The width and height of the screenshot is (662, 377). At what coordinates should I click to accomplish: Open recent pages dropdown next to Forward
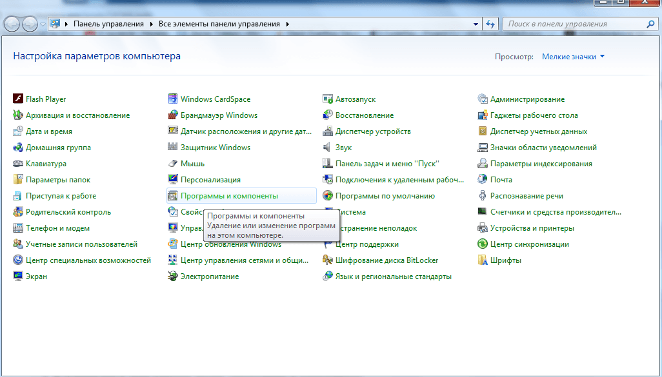tap(43, 24)
